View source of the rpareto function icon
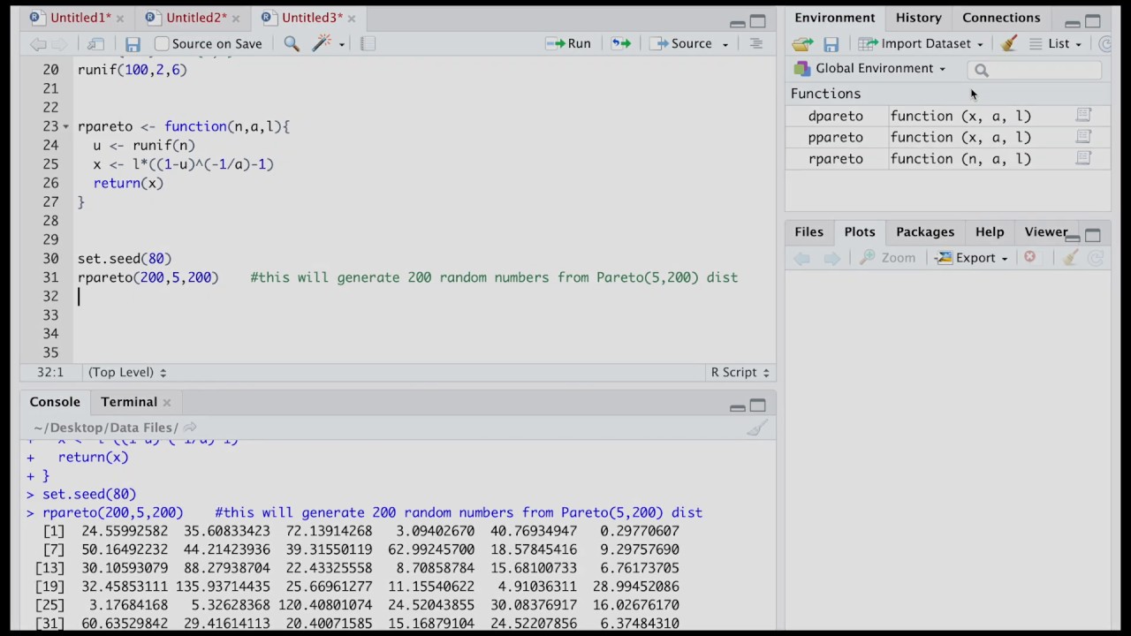 1083,159
